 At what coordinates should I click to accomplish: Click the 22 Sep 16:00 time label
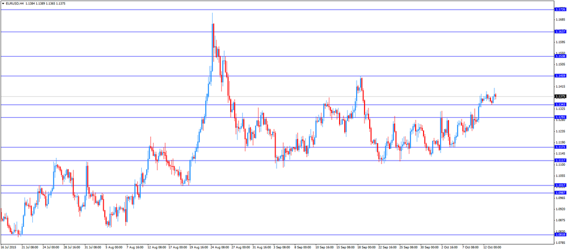pos(387,248)
